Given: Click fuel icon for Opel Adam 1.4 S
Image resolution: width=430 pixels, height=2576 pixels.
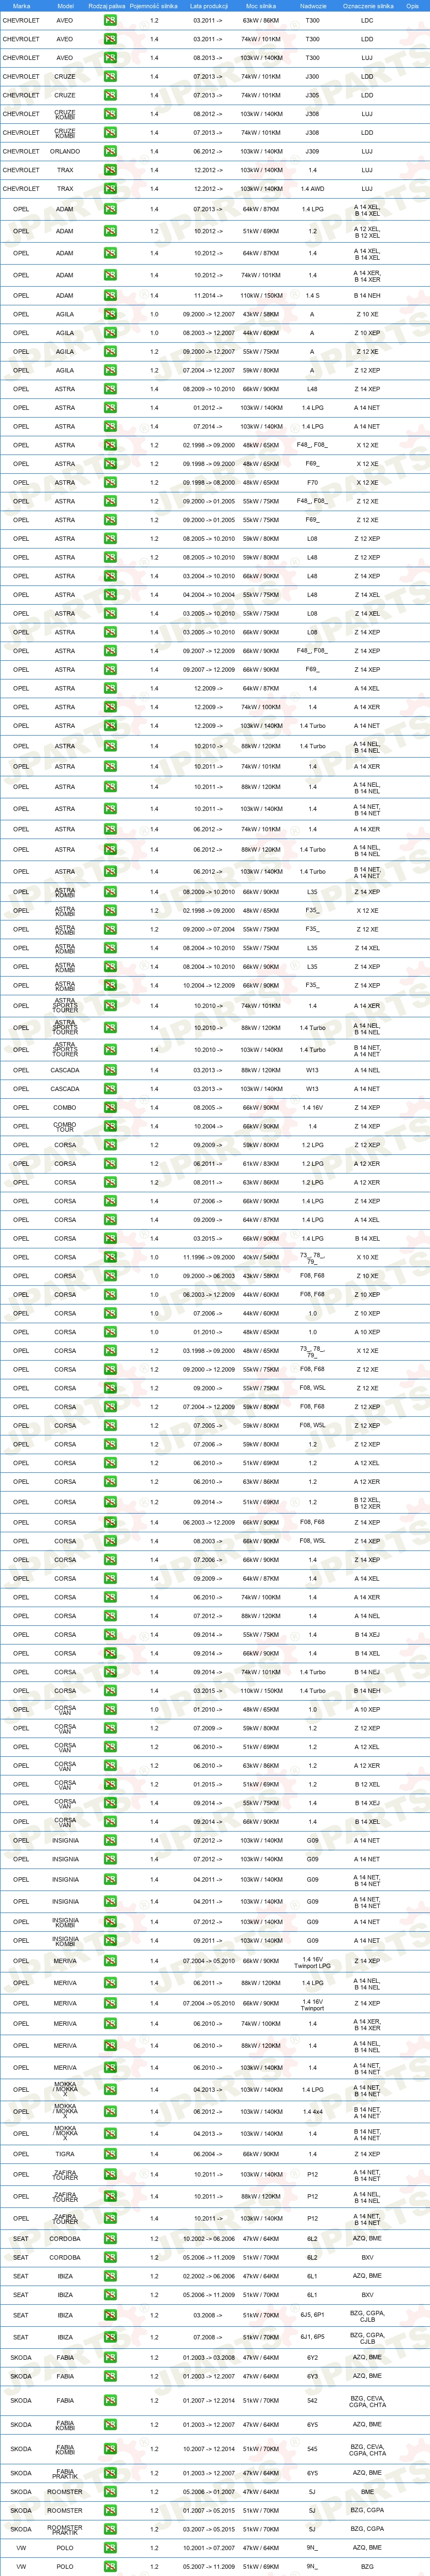Looking at the screenshot, I should 110,296.
